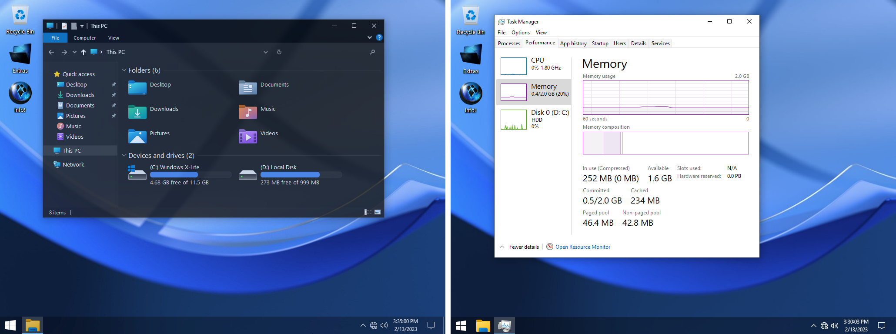Switch to the Processes tab
Image resolution: width=896 pixels, height=334 pixels.
coord(509,43)
